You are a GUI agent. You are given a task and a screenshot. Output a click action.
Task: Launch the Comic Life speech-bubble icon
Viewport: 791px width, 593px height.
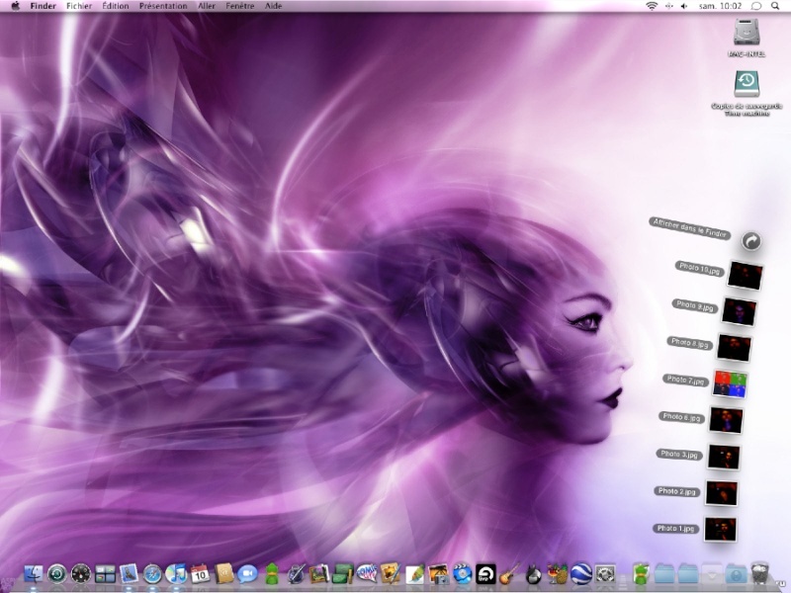click(367, 574)
